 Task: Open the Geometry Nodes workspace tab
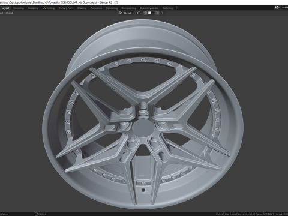149,8
